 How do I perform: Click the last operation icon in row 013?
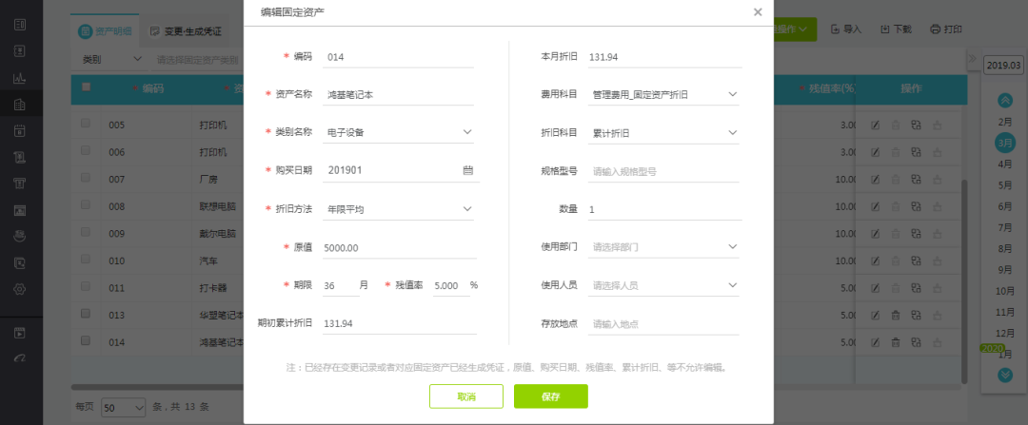pyautogui.click(x=937, y=315)
